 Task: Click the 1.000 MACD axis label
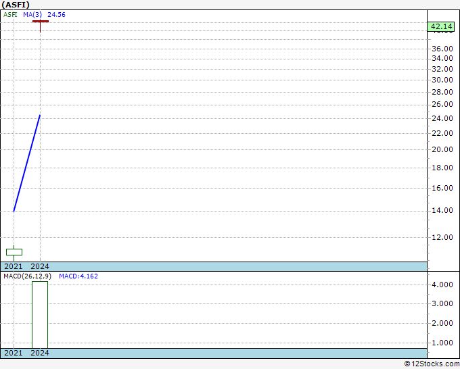click(x=442, y=343)
